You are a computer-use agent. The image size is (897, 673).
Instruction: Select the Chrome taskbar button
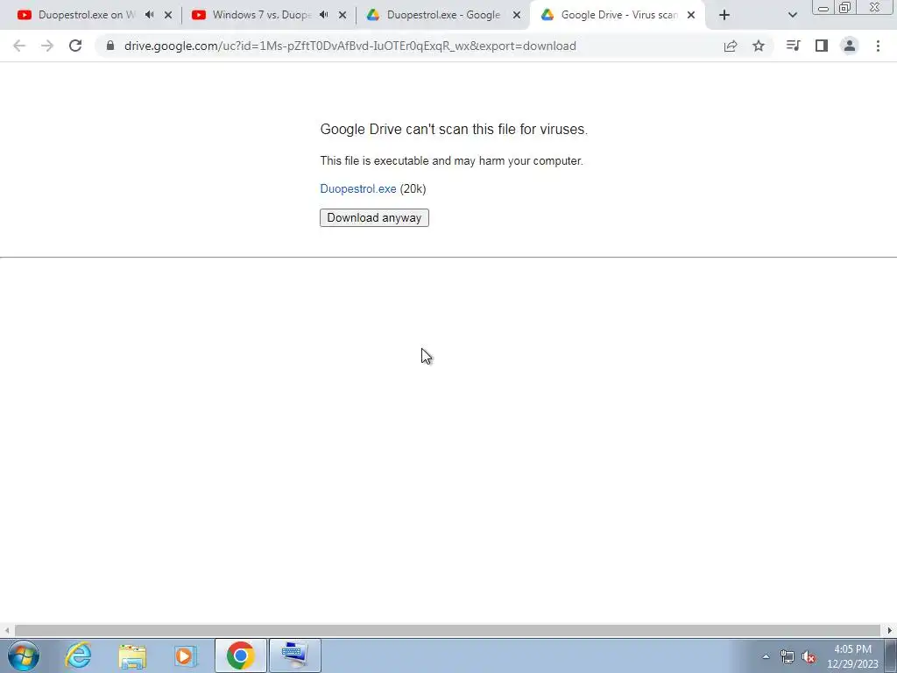[x=240, y=655]
